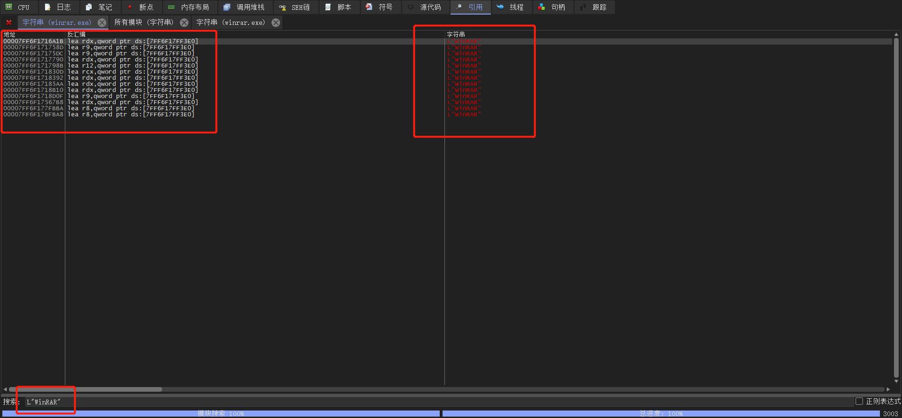Click L"WinRAR" string in row 00007FF6F17BFBA8
This screenshot has width=902, height=418.
[x=464, y=114]
